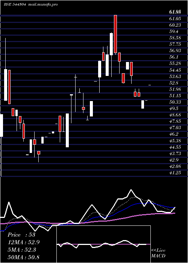Viewport: 188px width, 263px height.
Task: Click the 47.03 price axis label
Action: (175, 128)
